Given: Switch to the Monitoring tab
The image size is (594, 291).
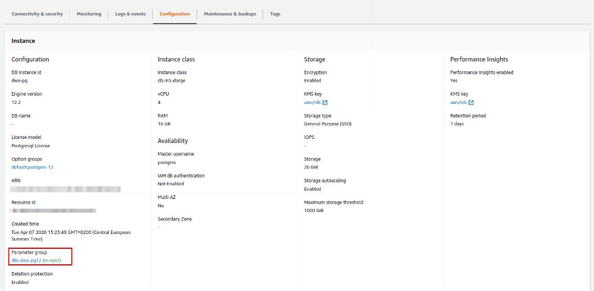Looking at the screenshot, I should [x=89, y=14].
